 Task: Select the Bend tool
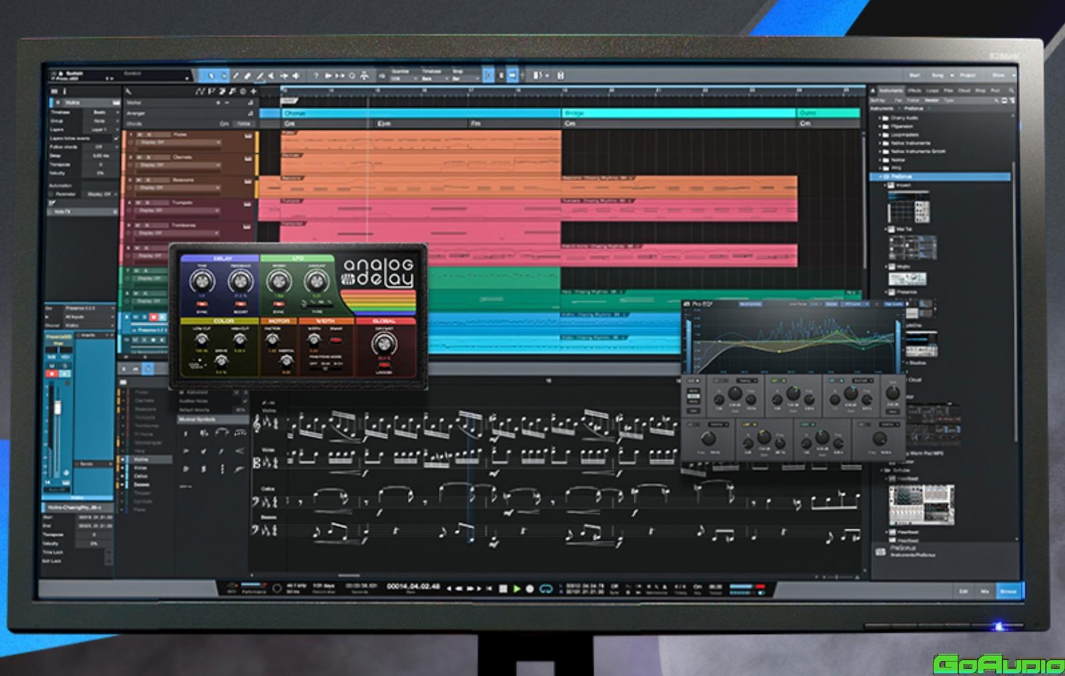(284, 76)
